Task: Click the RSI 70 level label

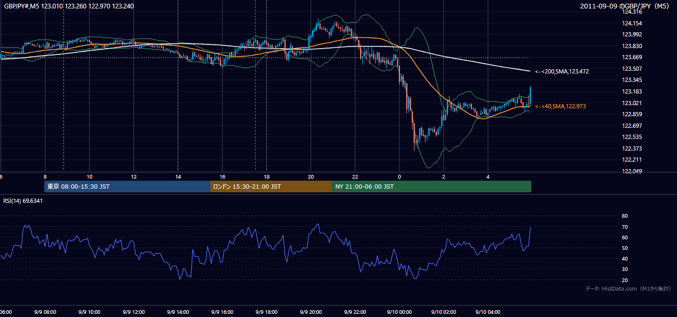Action: (x=625, y=227)
